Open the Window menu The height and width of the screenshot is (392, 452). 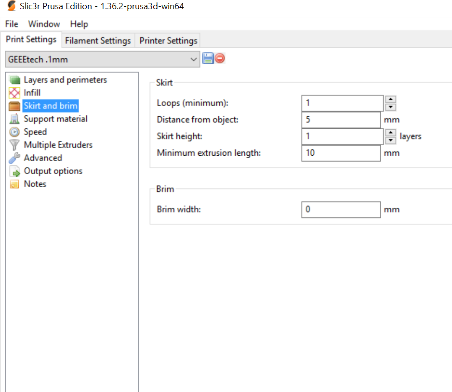click(44, 24)
